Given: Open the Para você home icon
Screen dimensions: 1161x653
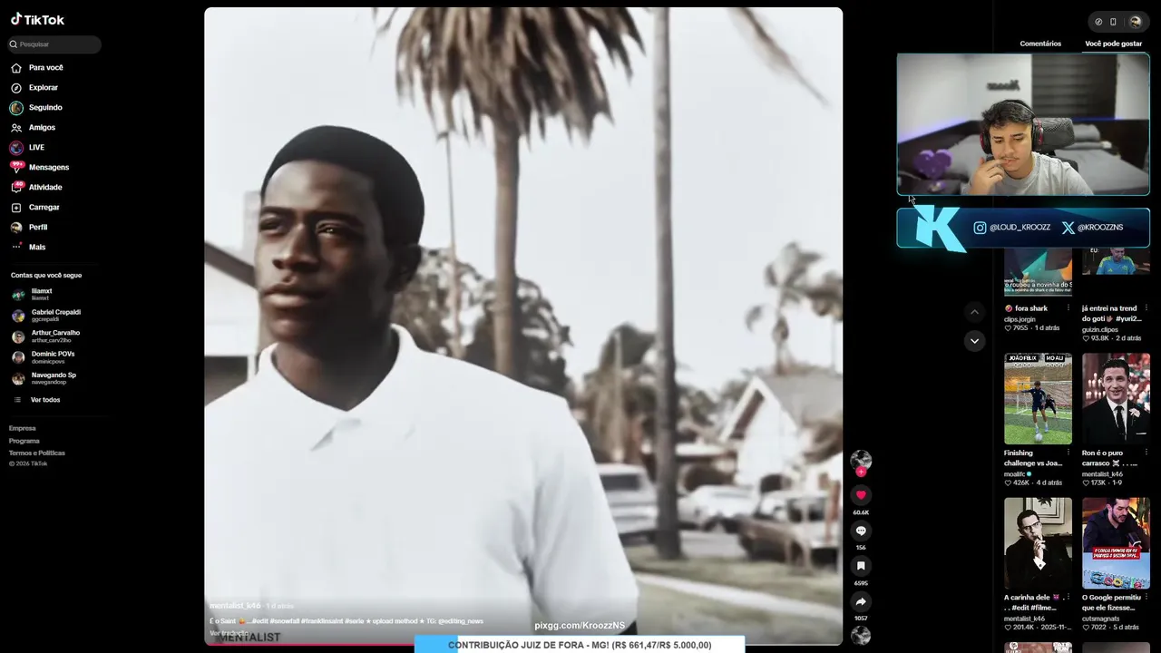Looking at the screenshot, I should [16, 68].
